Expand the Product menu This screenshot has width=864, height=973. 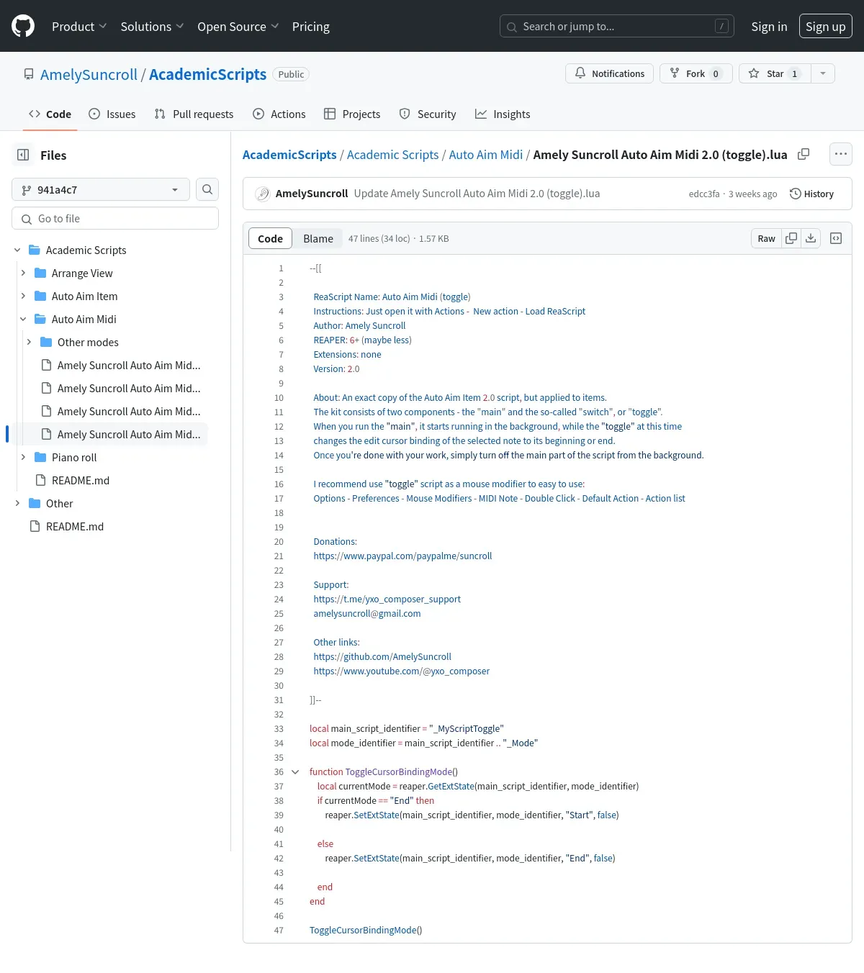(79, 27)
